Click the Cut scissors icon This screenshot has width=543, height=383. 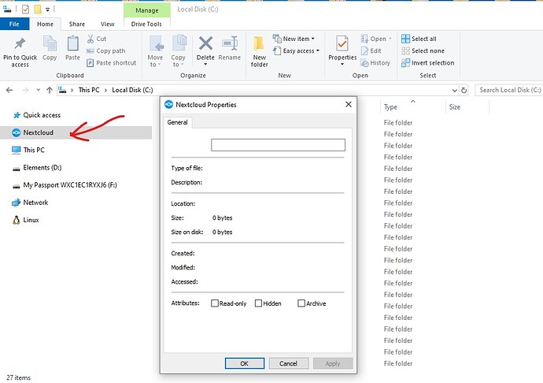pos(90,39)
